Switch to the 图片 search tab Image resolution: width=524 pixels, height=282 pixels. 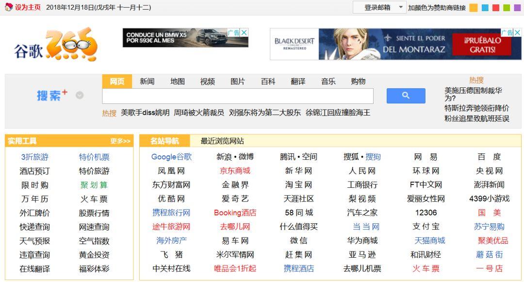point(238,81)
